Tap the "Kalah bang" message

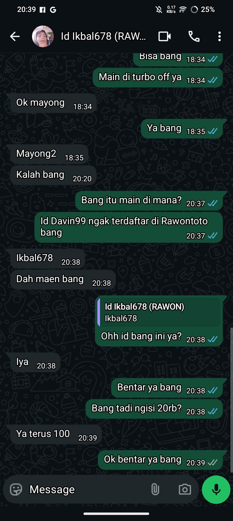(x=53, y=175)
